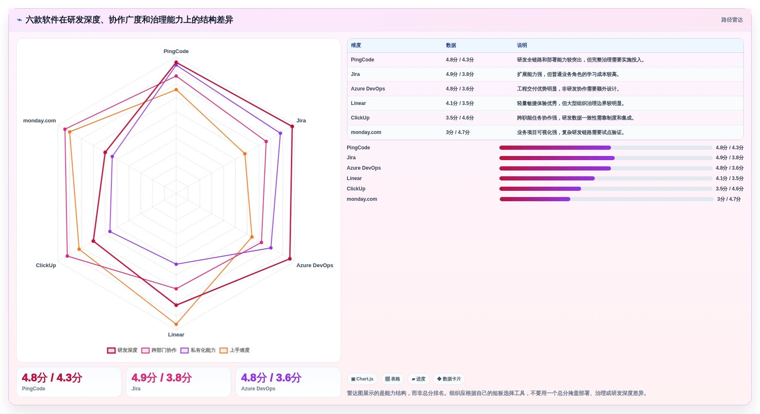Viewport: 760px width, 414px height.
Task: Click the 表格 tag chip
Action: (392, 379)
